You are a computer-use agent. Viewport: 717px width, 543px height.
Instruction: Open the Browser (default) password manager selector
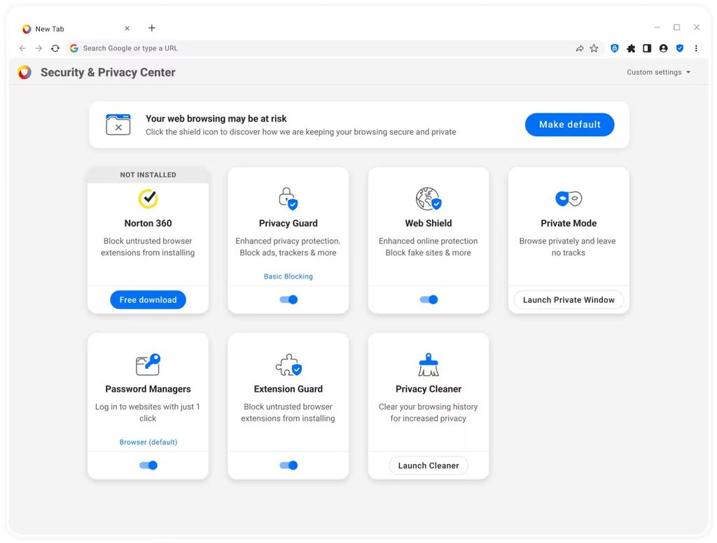[148, 442]
